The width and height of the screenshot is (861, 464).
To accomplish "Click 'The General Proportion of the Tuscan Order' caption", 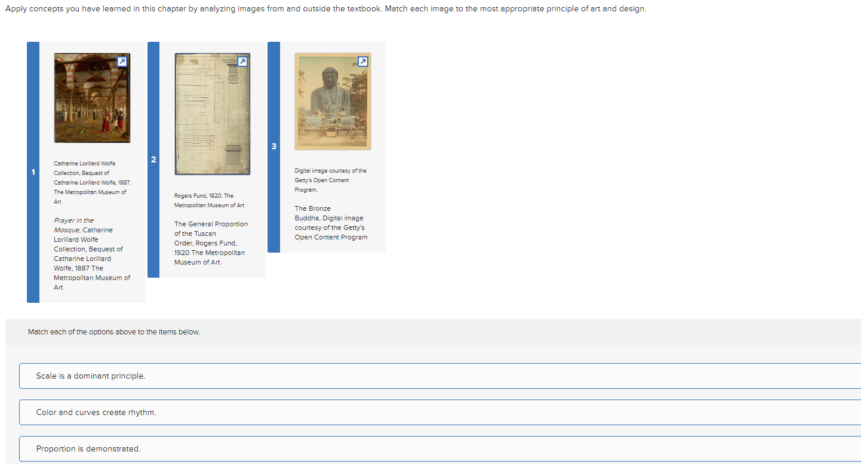I will (x=211, y=243).
